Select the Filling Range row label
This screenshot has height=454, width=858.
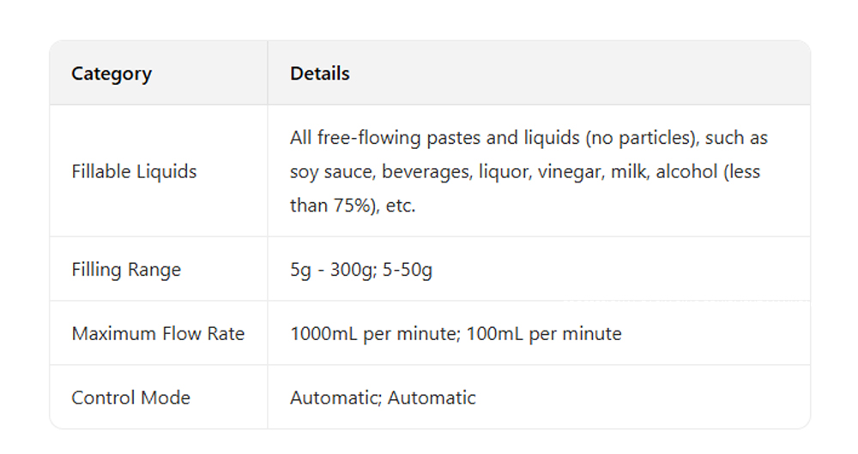[x=126, y=270]
